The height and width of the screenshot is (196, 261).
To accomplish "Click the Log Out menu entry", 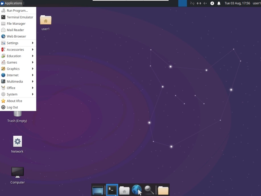I will point(12,107).
